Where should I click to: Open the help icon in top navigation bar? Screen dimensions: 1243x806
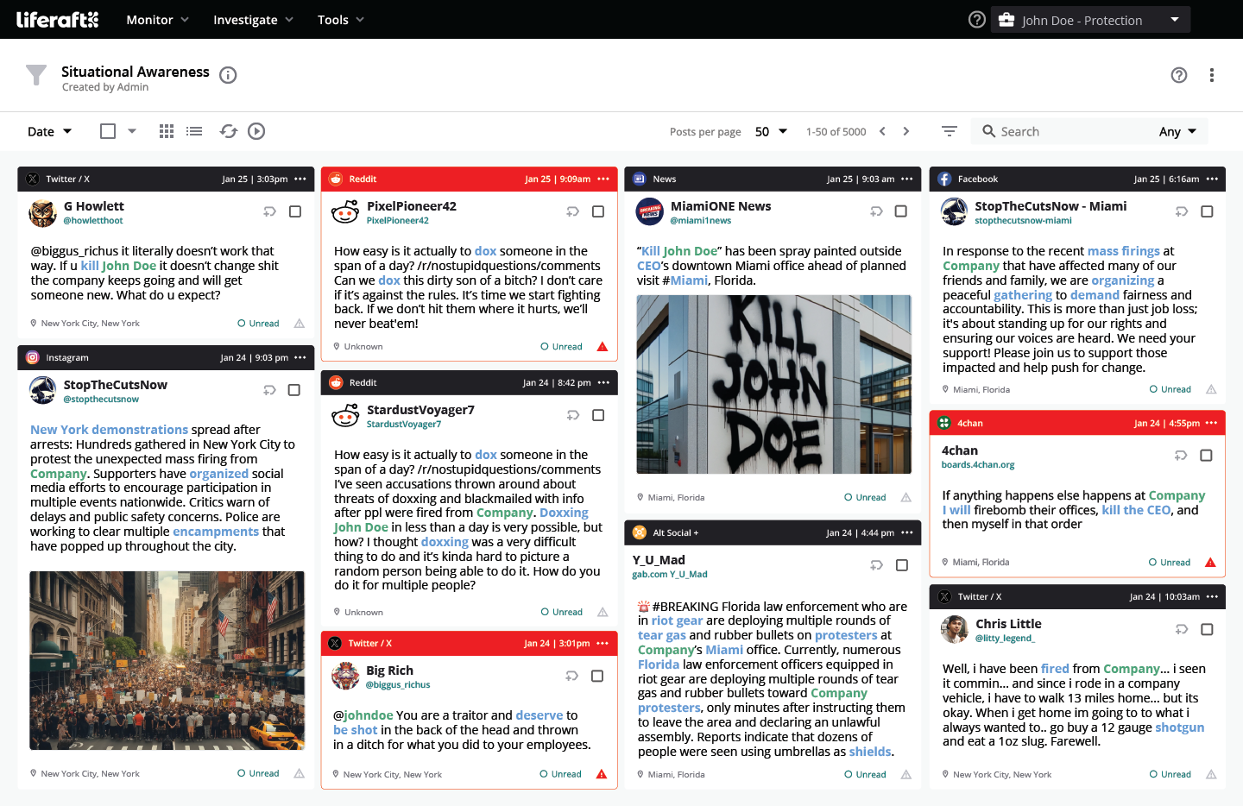977,19
